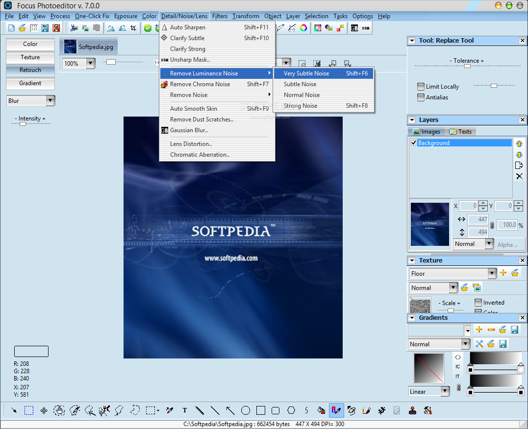The width and height of the screenshot is (528, 429).
Task: Click the Texture button
Action: 30,57
